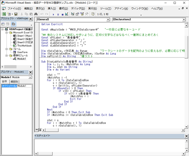The image size is (189, 156).
Task: Open the Insert UserForm dropdown arrow
Action: point(12,14)
